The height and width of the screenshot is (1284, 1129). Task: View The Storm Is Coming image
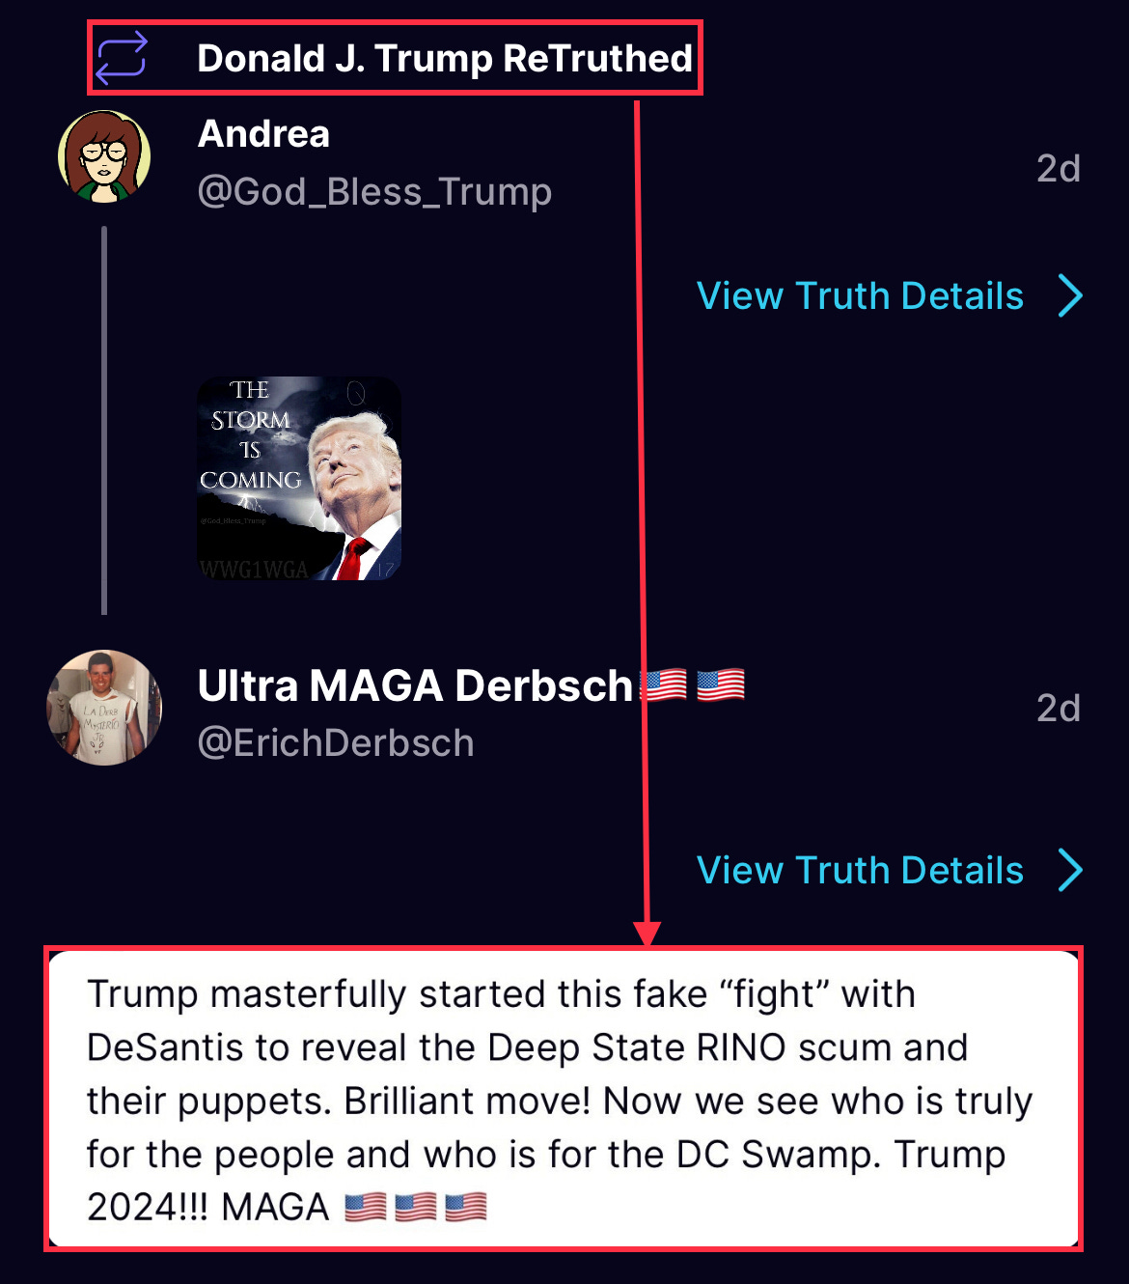coord(299,478)
